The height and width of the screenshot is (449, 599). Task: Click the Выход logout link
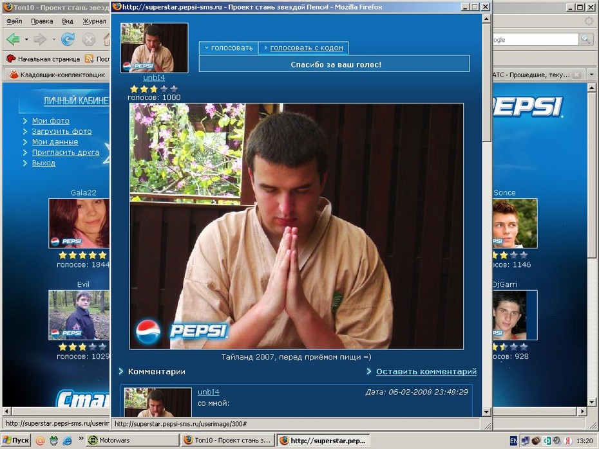click(44, 163)
